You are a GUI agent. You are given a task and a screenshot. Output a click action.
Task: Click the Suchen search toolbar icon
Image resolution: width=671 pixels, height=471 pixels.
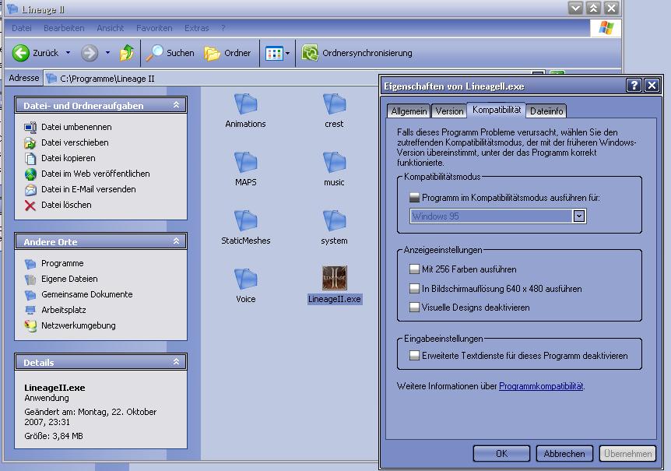pyautogui.click(x=156, y=53)
